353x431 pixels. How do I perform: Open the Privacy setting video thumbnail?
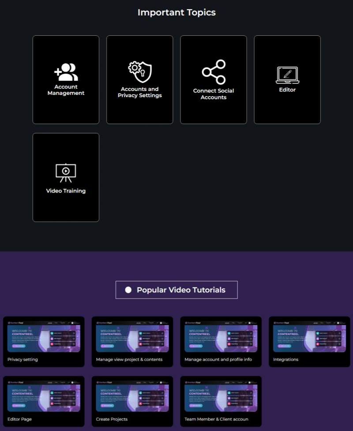(x=44, y=337)
